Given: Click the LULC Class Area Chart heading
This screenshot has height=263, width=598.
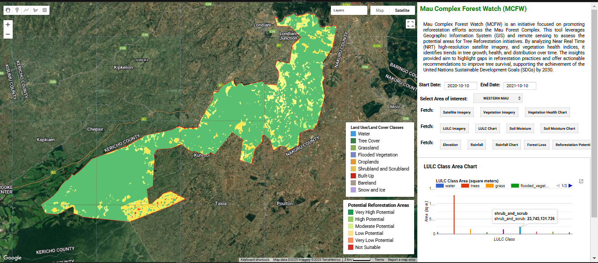Looking at the screenshot, I should pyautogui.click(x=450, y=167).
